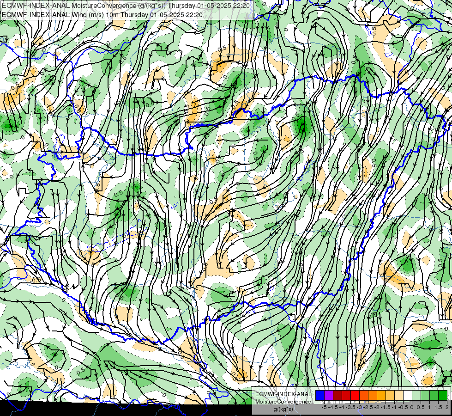Click the dark maroon legend swatch
Screen dimensions: 452x416
[x=337, y=396]
